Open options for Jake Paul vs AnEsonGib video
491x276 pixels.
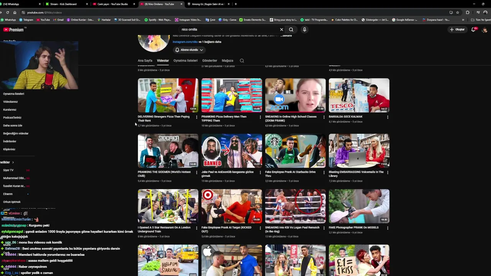click(260, 172)
